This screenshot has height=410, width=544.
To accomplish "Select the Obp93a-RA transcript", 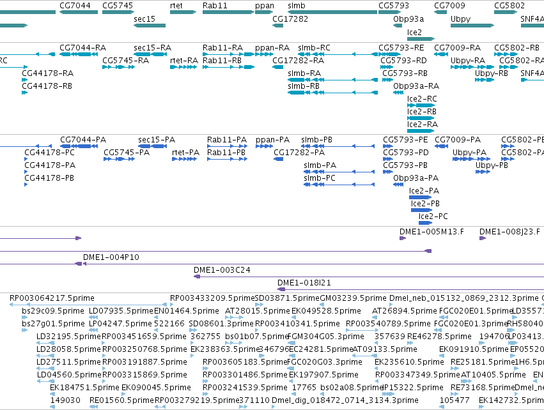I will click(x=398, y=93).
